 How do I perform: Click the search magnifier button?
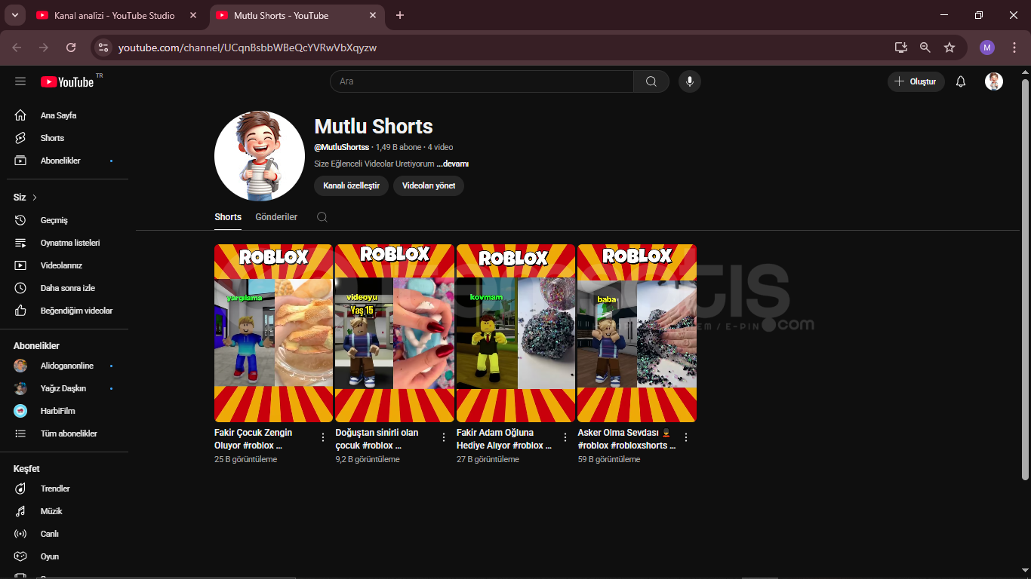[x=651, y=81]
